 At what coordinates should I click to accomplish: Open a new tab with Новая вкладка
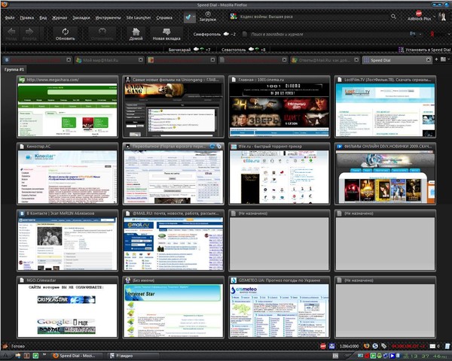(x=166, y=34)
